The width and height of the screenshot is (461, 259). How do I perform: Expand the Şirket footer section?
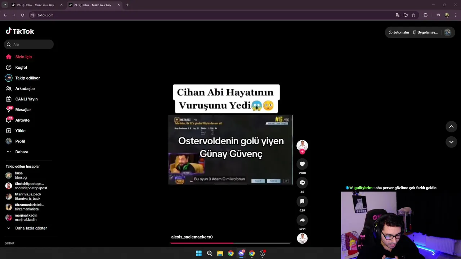click(x=10, y=243)
